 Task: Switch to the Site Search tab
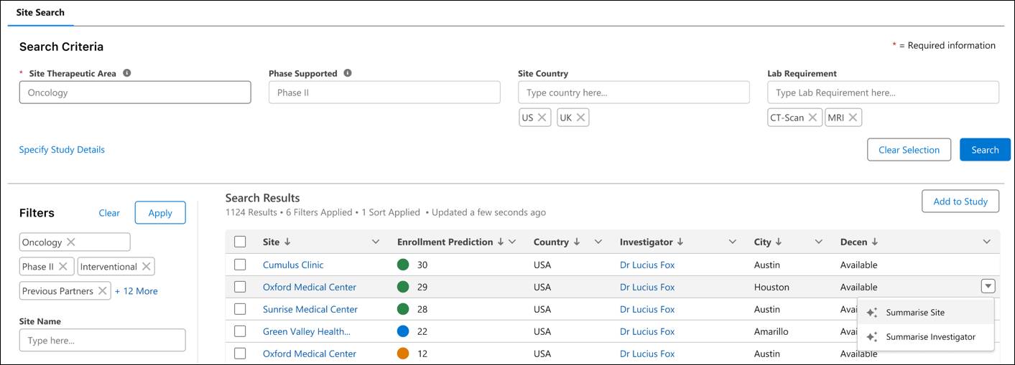tap(40, 12)
